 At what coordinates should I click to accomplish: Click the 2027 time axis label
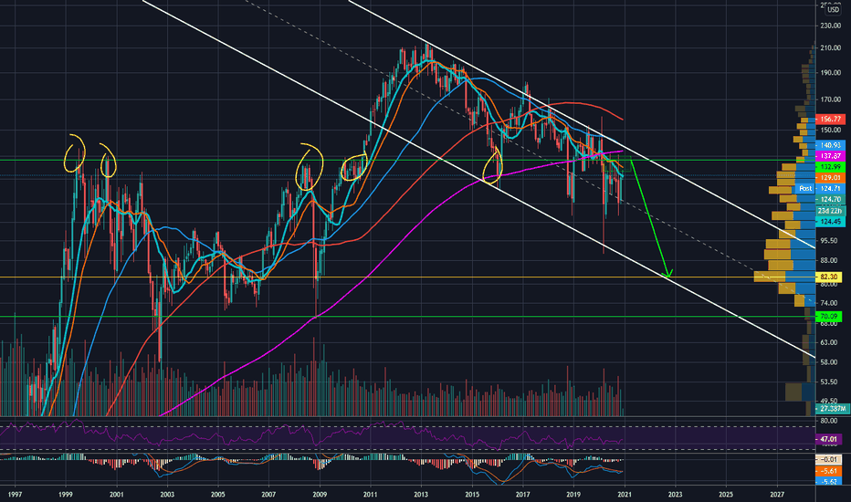pos(777,495)
